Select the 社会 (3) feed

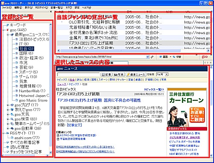point(27,49)
